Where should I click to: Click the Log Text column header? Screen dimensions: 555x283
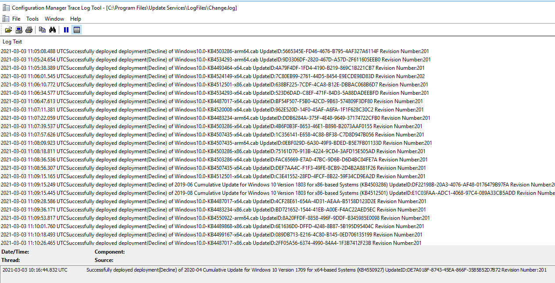[x=12, y=41]
